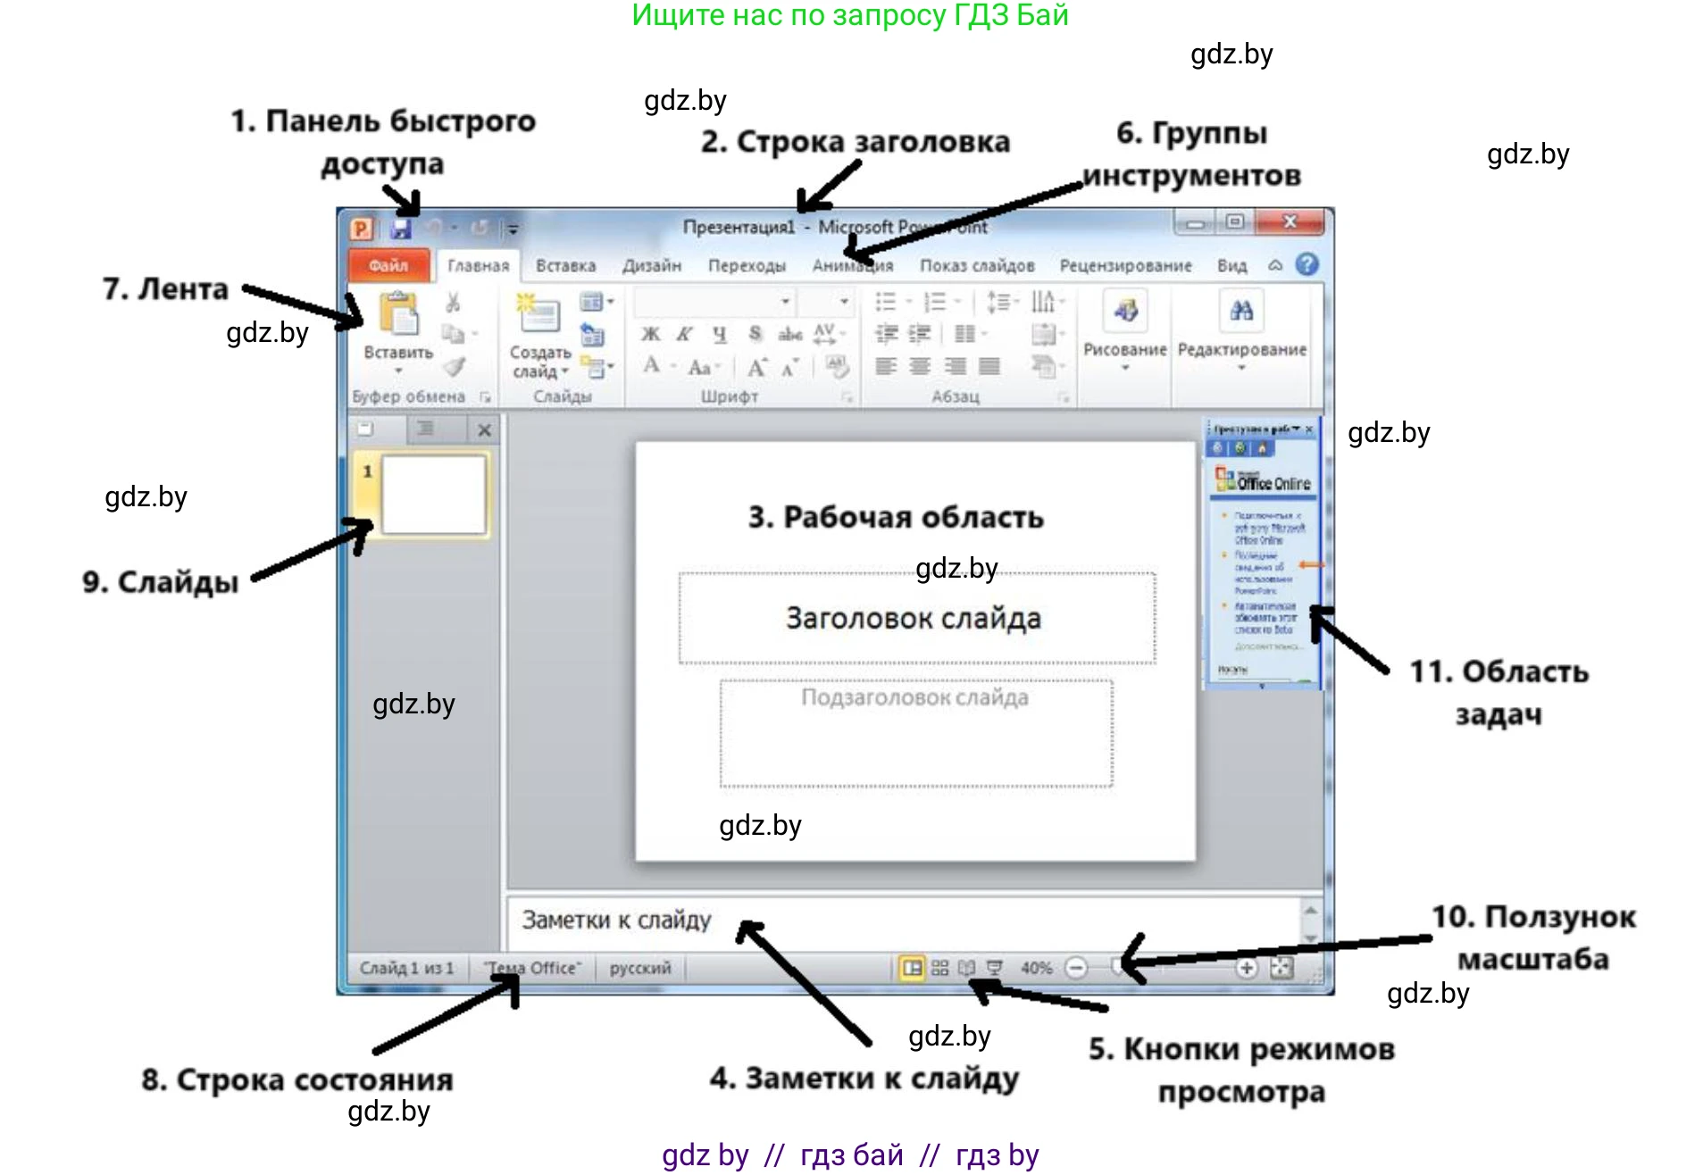Click the fit slide to window icon

point(1281,968)
